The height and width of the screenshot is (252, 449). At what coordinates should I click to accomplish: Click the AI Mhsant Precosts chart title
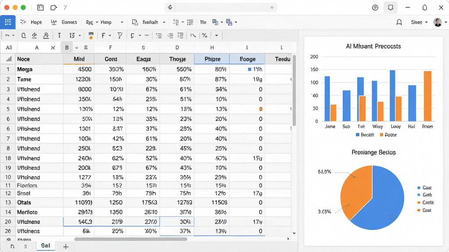pos(373,46)
